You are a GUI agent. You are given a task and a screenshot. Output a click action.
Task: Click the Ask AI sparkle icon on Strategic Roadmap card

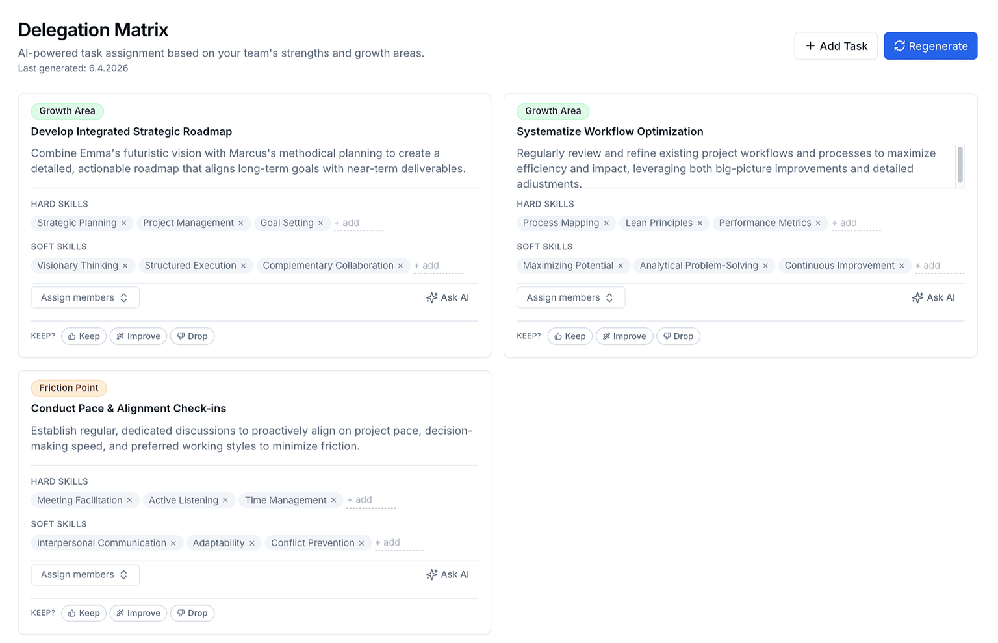click(431, 297)
